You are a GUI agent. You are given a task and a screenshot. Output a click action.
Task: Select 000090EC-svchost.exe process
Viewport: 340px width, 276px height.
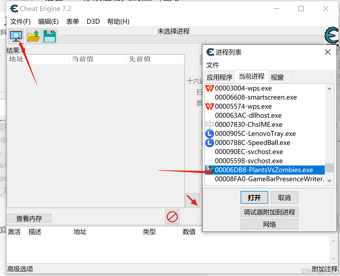[x=265, y=152]
